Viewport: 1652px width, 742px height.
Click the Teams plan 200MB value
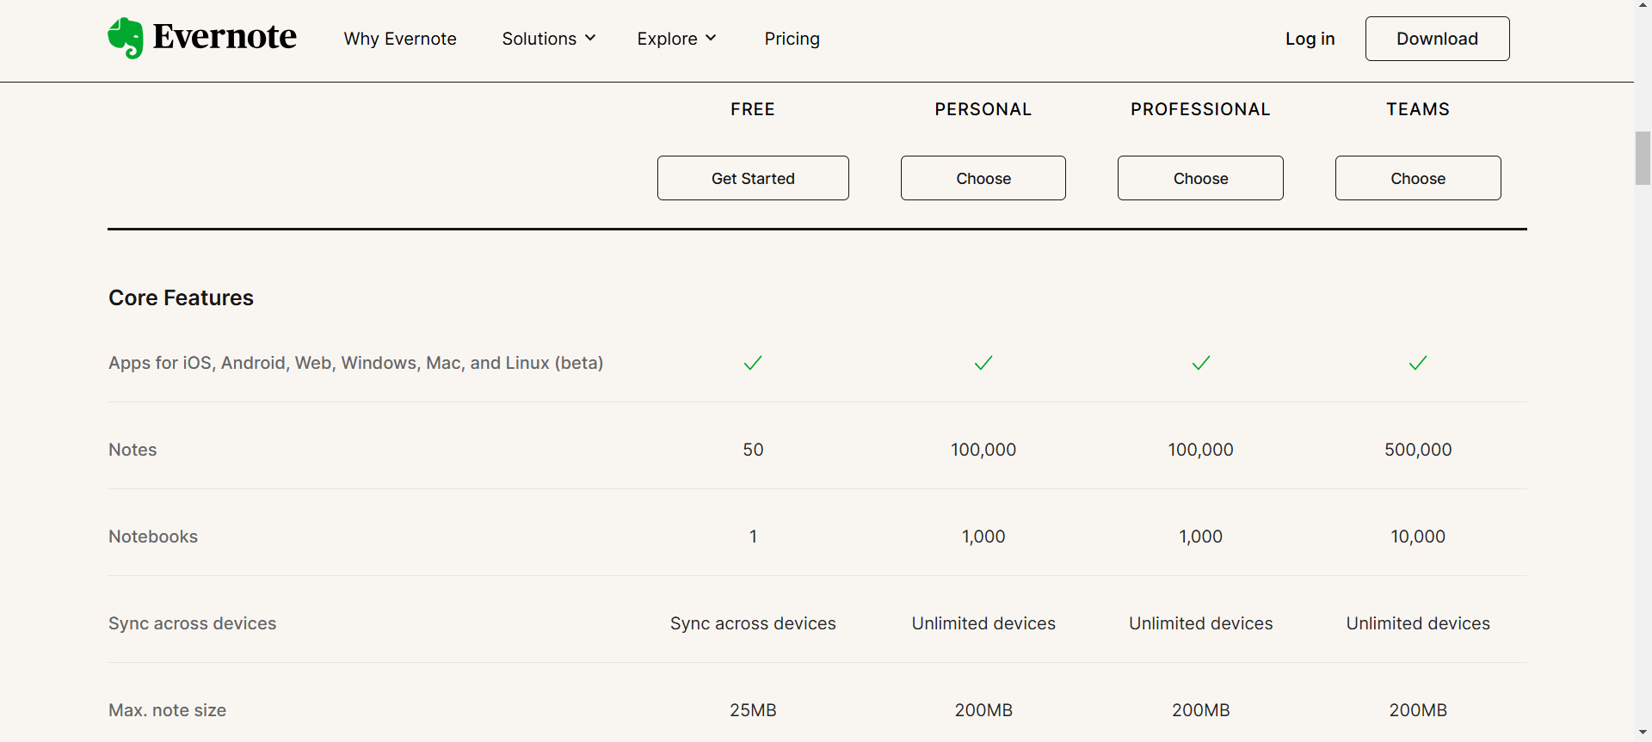tap(1418, 710)
